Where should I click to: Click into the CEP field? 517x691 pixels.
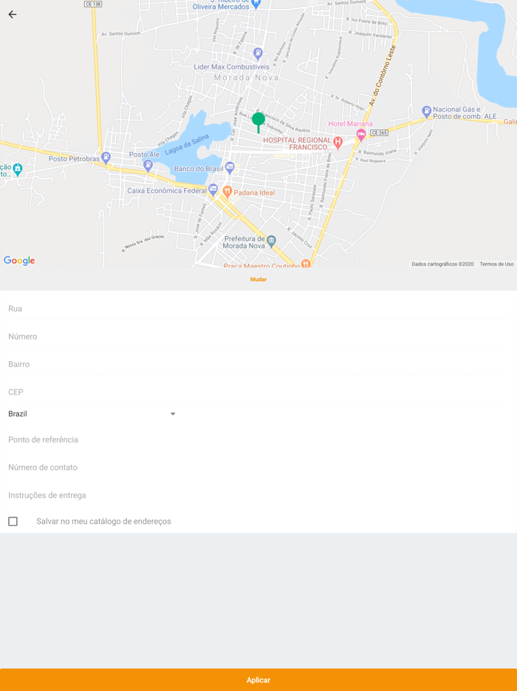(x=258, y=392)
